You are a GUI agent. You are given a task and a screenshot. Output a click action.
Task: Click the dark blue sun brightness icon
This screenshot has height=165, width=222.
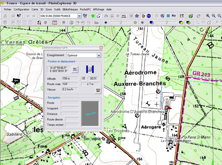[106, 22]
